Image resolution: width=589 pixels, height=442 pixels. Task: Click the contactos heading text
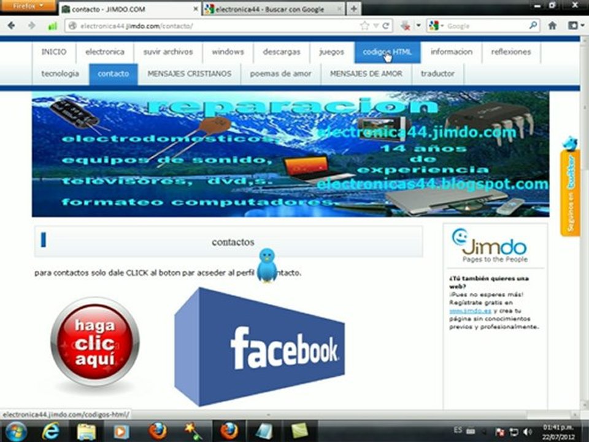click(233, 242)
